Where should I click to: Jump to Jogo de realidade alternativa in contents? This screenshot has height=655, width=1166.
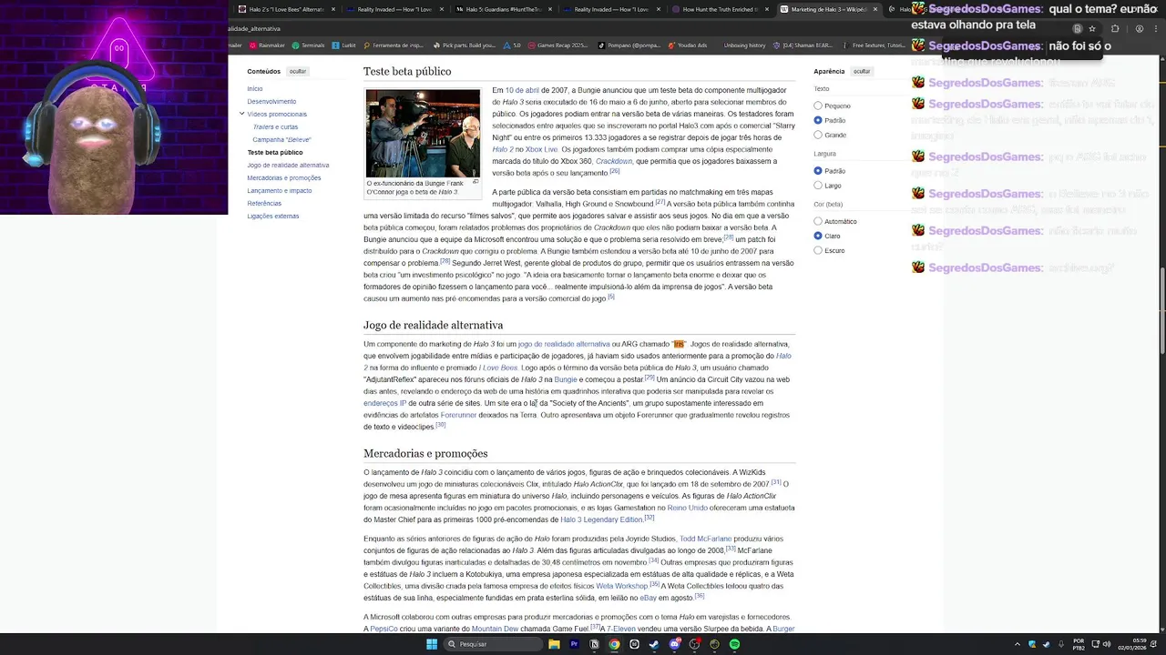(x=288, y=165)
